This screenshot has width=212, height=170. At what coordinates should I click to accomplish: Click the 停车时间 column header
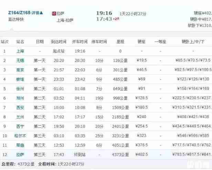99,42
